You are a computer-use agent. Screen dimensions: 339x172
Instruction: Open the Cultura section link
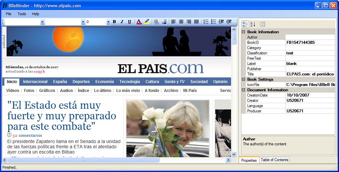click(x=152, y=82)
